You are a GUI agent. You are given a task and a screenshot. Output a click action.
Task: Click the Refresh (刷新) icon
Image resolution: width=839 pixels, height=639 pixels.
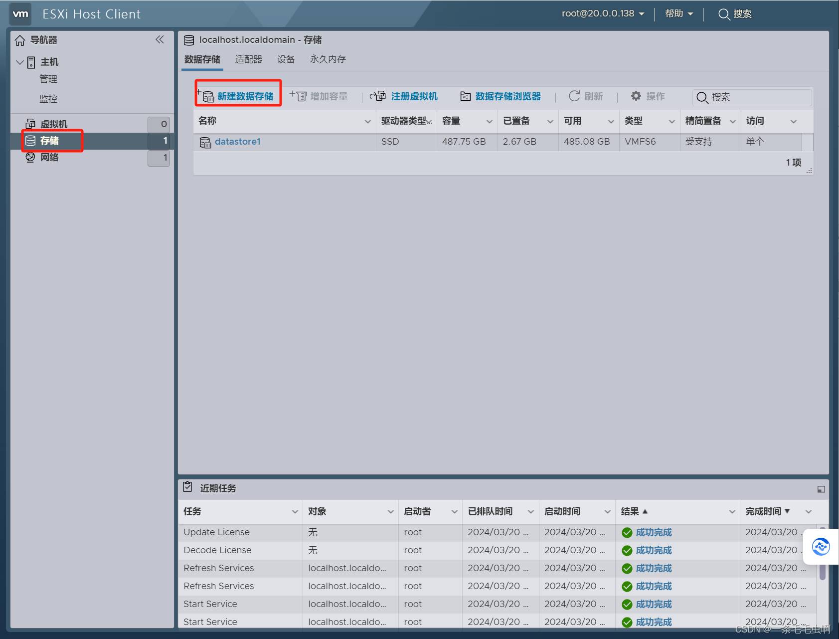[x=574, y=96]
